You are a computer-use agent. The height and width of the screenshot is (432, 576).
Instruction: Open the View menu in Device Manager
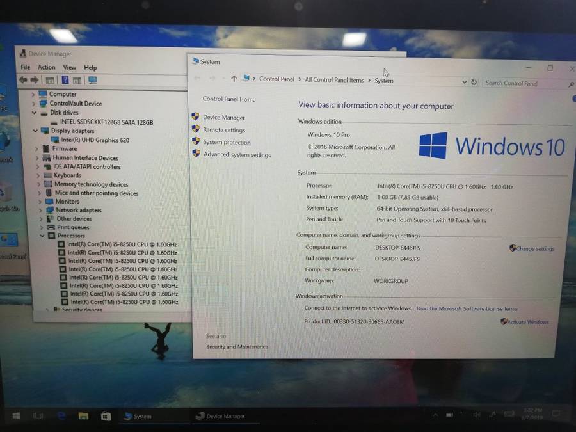pyautogui.click(x=69, y=67)
